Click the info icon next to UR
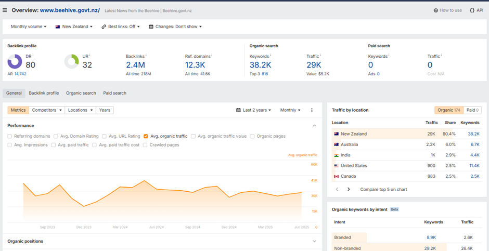This screenshot has width=489, height=251. pos(89,56)
